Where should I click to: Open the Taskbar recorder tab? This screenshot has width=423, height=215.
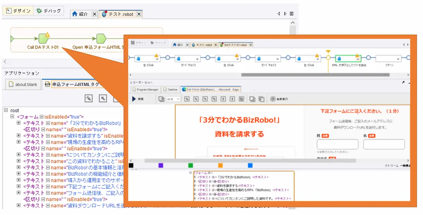(170, 90)
